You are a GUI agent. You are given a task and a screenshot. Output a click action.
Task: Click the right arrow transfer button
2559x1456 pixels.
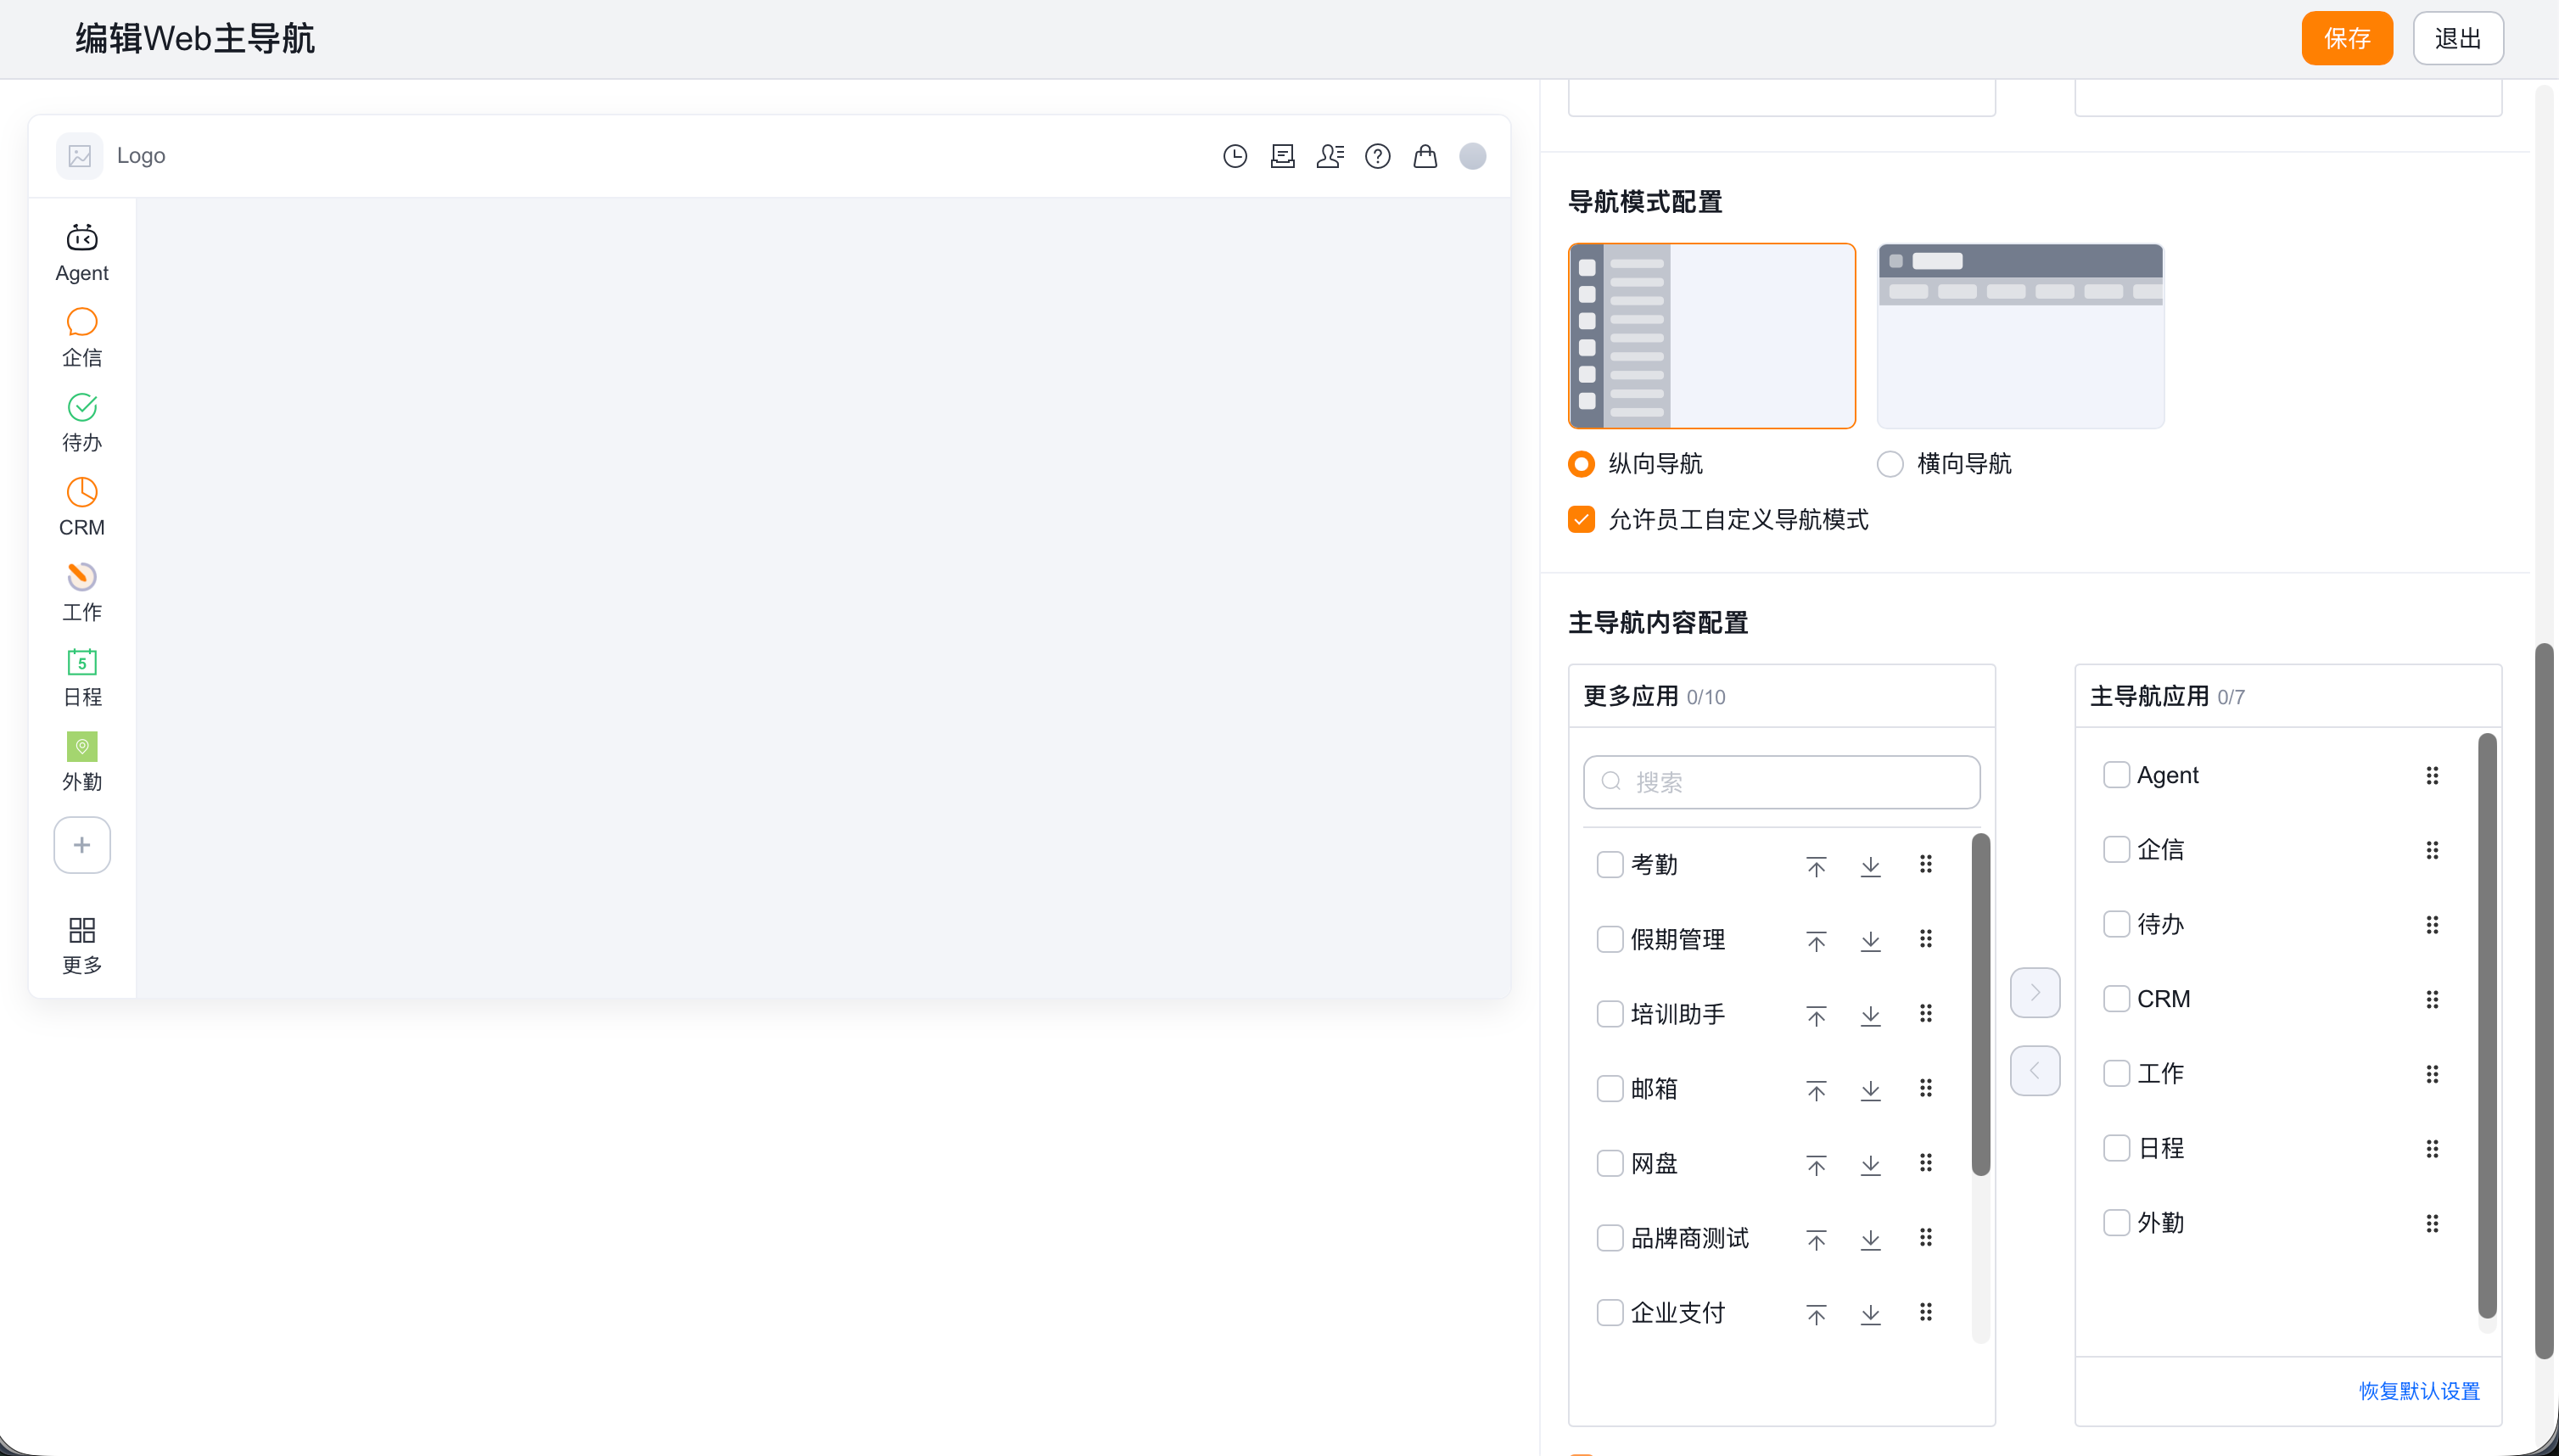click(2035, 992)
